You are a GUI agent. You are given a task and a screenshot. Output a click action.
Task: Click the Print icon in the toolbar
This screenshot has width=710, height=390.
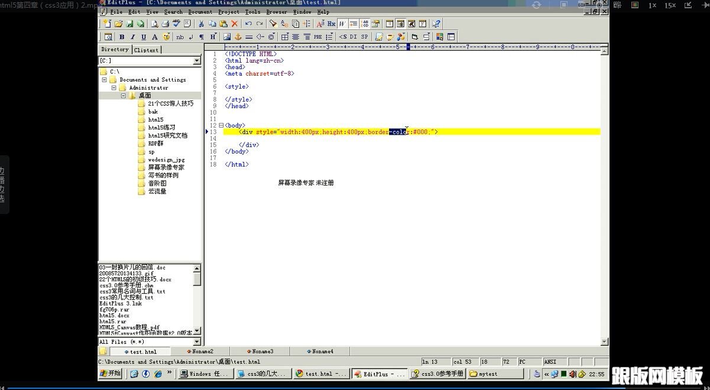point(165,24)
